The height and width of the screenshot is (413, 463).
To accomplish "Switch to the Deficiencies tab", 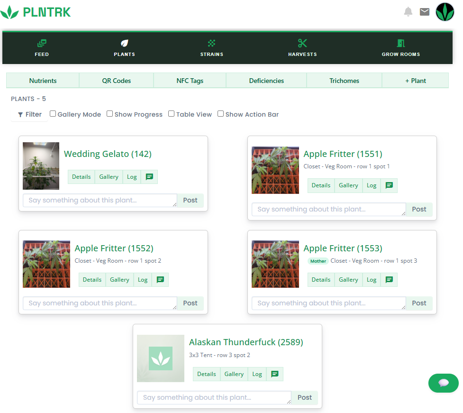I will coord(266,81).
